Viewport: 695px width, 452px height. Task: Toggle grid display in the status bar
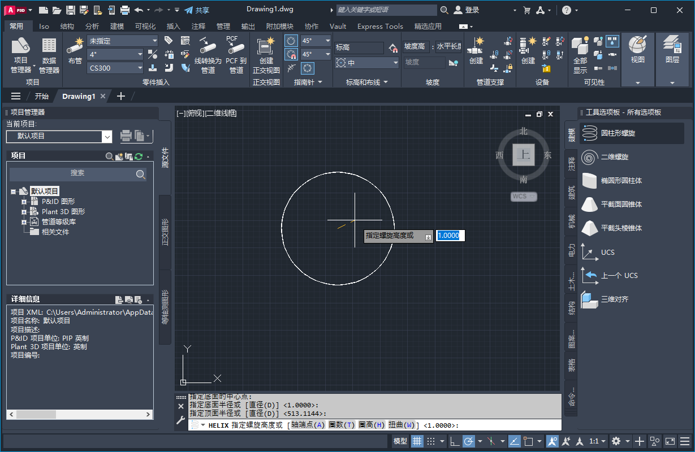[x=417, y=441]
